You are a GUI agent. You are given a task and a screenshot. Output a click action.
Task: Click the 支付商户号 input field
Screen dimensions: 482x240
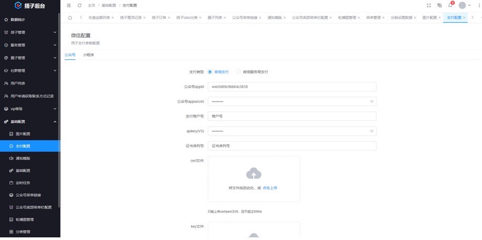click(291, 116)
